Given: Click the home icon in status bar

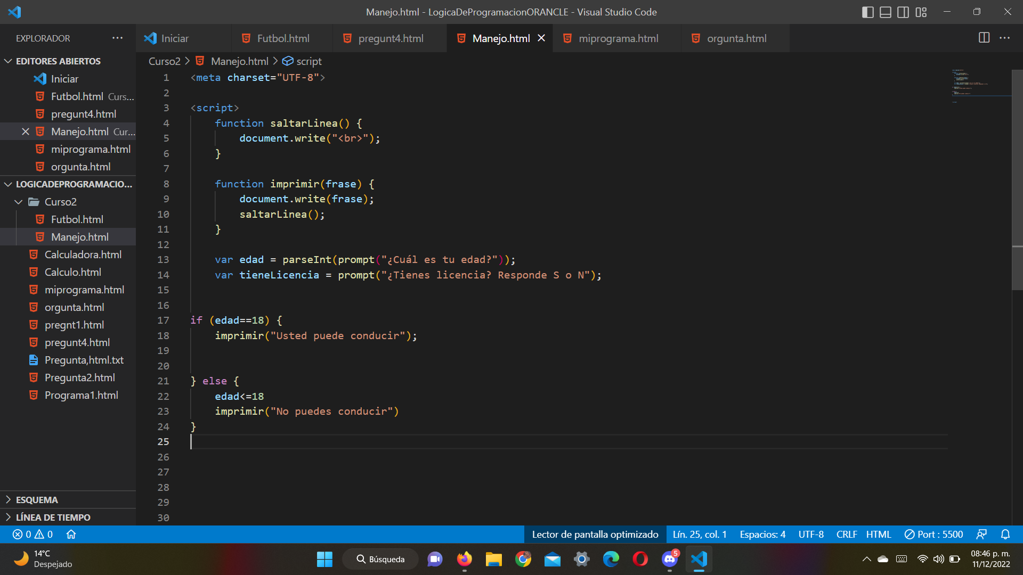Looking at the screenshot, I should pyautogui.click(x=71, y=534).
